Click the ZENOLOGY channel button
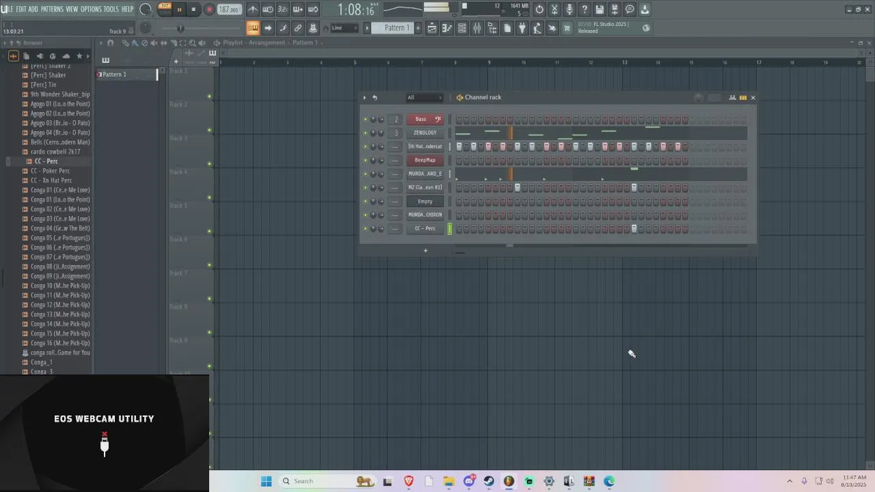Image resolution: width=875 pixels, height=492 pixels. [425, 133]
